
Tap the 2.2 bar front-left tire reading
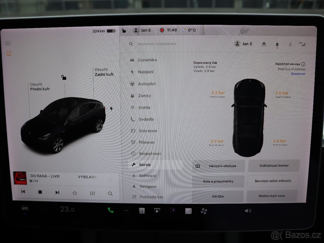(218, 93)
